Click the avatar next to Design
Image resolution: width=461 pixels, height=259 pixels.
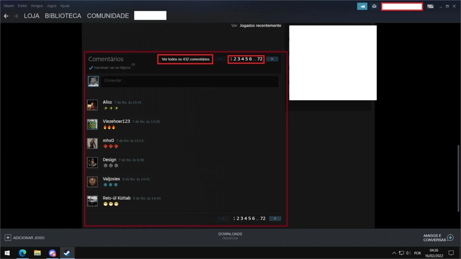click(92, 163)
